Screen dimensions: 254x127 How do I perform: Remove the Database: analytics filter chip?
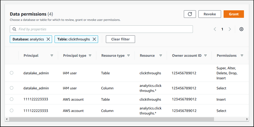(49, 39)
